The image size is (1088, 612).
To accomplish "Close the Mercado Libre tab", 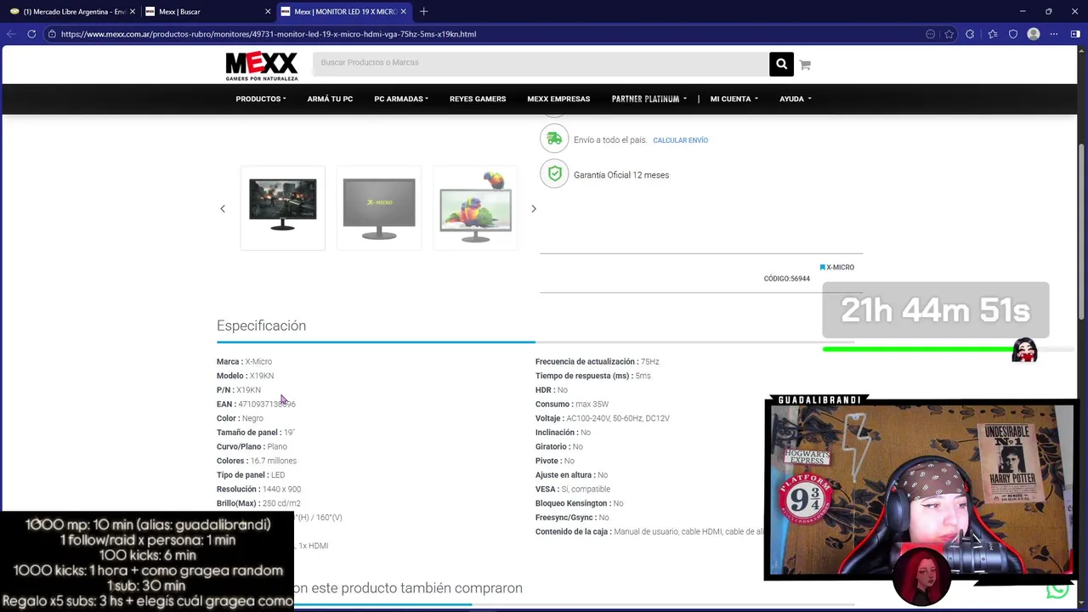I will tap(133, 11).
